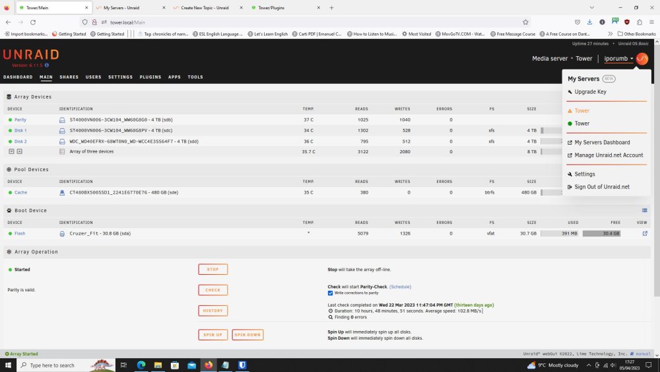The height and width of the screenshot is (372, 660).
Task: Click the STOP array button
Action: (213, 269)
